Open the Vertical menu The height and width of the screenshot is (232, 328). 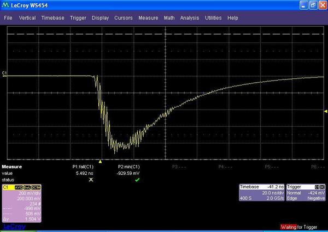tap(27, 17)
